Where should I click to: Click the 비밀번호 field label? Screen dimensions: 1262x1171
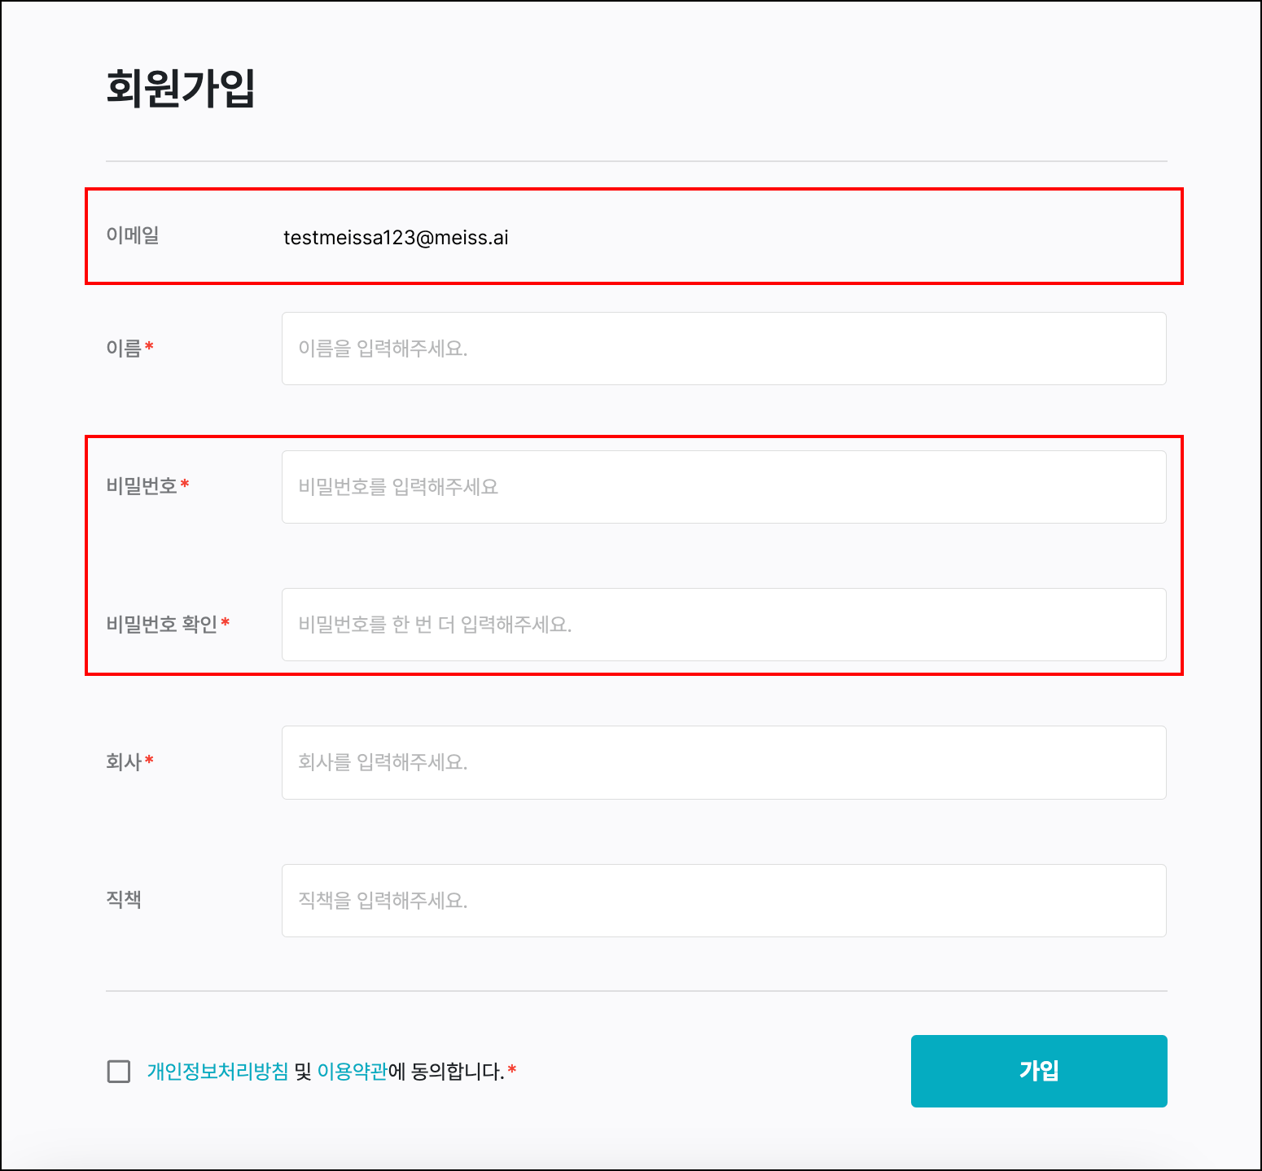[142, 486]
